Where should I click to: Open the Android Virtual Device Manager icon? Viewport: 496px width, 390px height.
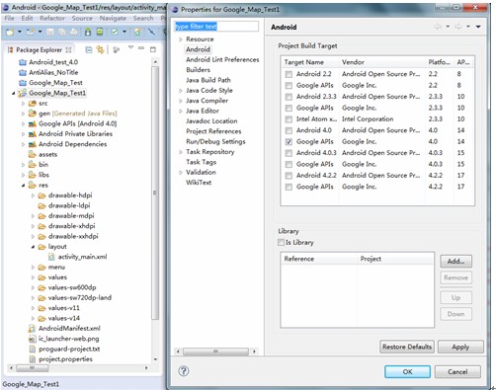pos(100,32)
